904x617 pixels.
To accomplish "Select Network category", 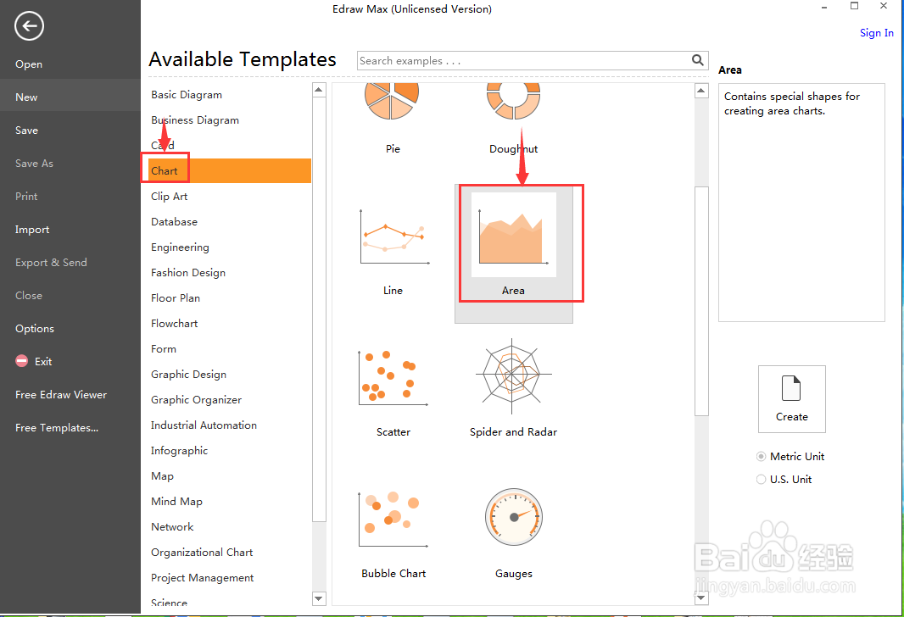I will click(x=172, y=526).
